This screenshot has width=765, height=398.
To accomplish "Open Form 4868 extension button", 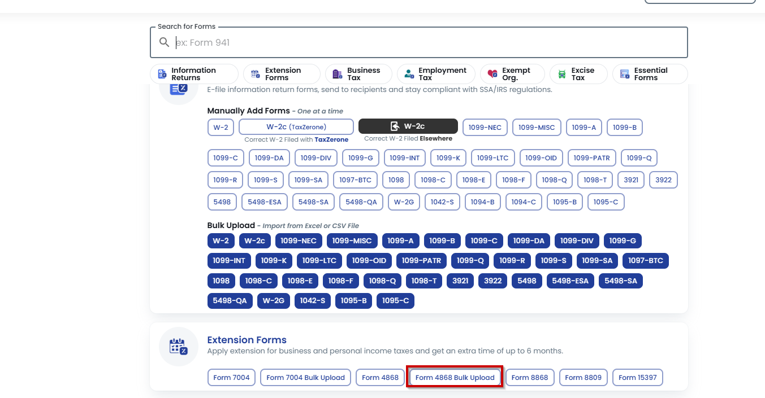I will (x=380, y=377).
